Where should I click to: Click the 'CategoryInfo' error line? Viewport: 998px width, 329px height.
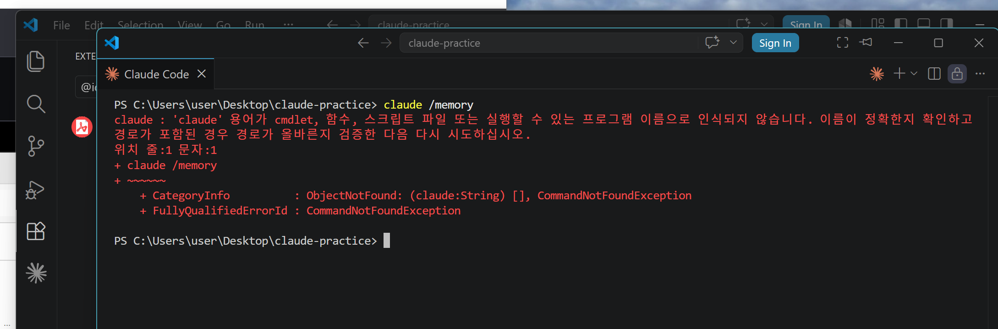(x=416, y=196)
